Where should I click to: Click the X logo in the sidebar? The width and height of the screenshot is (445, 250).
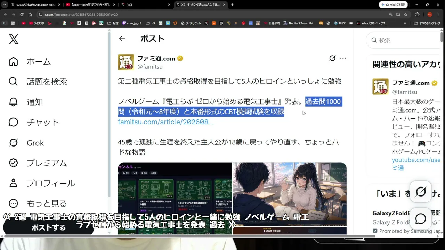[14, 40]
